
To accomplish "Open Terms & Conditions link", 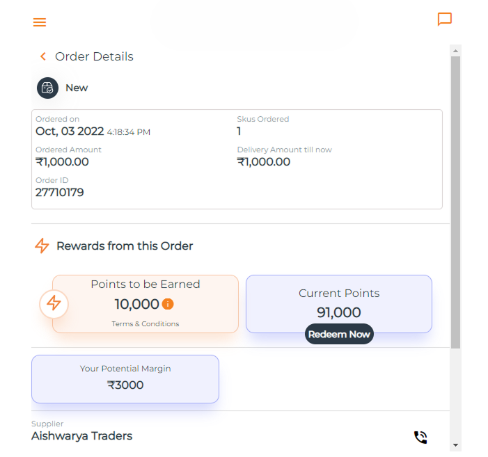I will pyautogui.click(x=145, y=324).
